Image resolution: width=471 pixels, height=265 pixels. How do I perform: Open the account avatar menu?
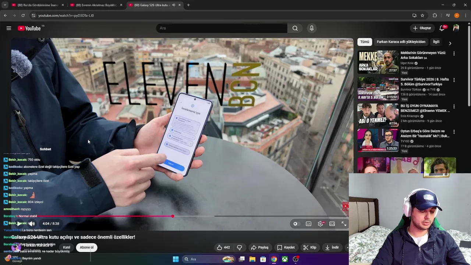(456, 28)
